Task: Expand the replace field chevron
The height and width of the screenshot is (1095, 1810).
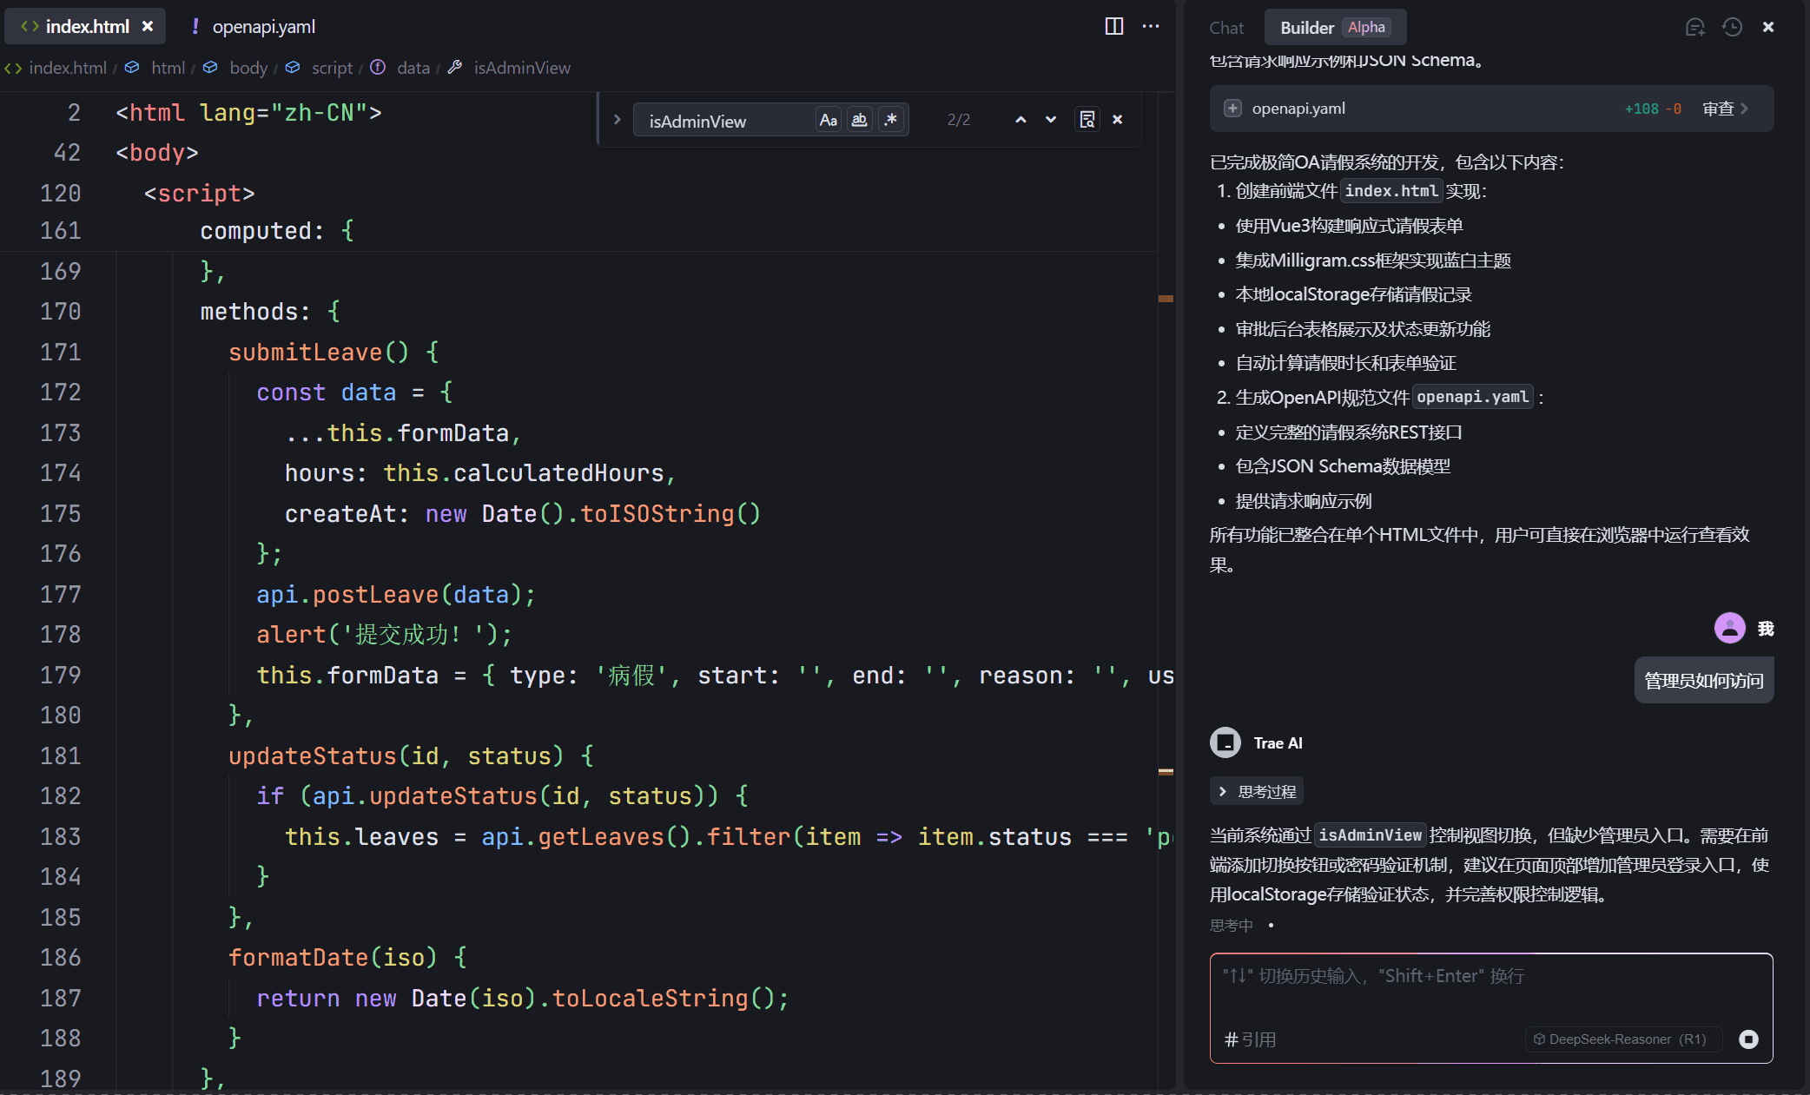Action: click(x=617, y=120)
